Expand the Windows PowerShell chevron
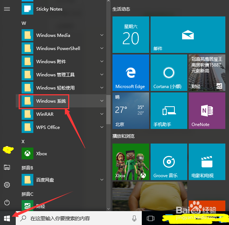Viewport: 229px width, 225px height. coord(102,48)
